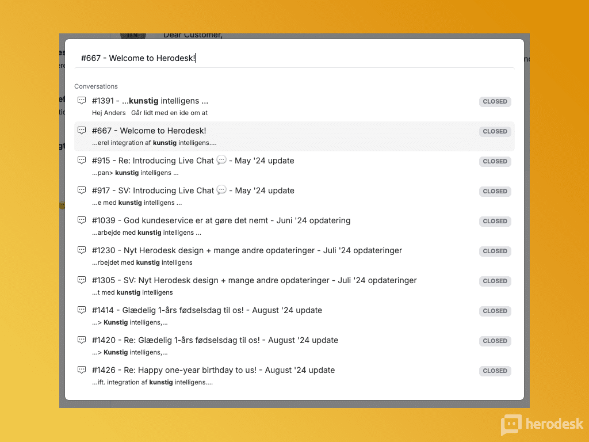Click the chat icon beside conversation #1230
Image resolution: width=589 pixels, height=442 pixels.
coord(82,250)
